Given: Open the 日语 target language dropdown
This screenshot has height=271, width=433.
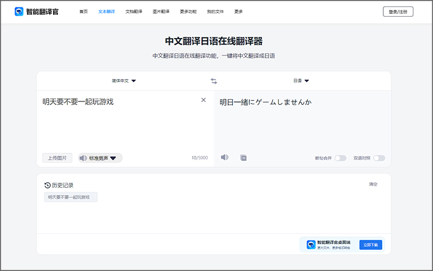Looking at the screenshot, I should [301, 81].
